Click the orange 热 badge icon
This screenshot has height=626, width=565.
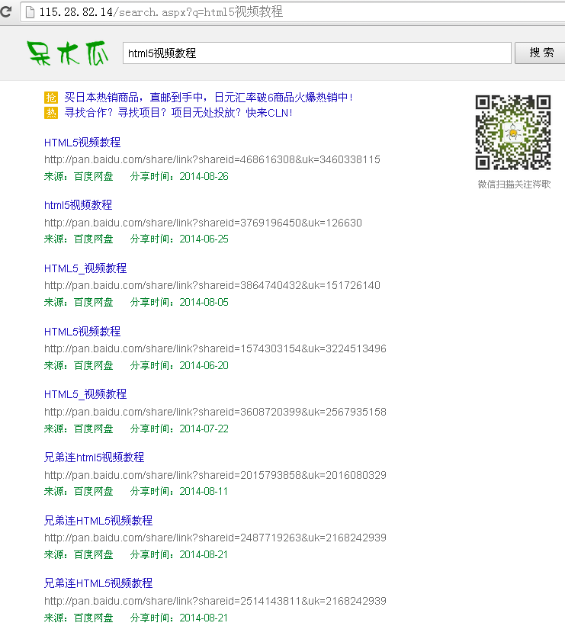pos(51,113)
